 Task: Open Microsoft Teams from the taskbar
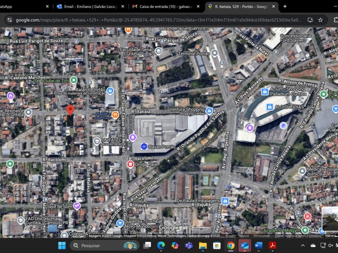(189, 246)
